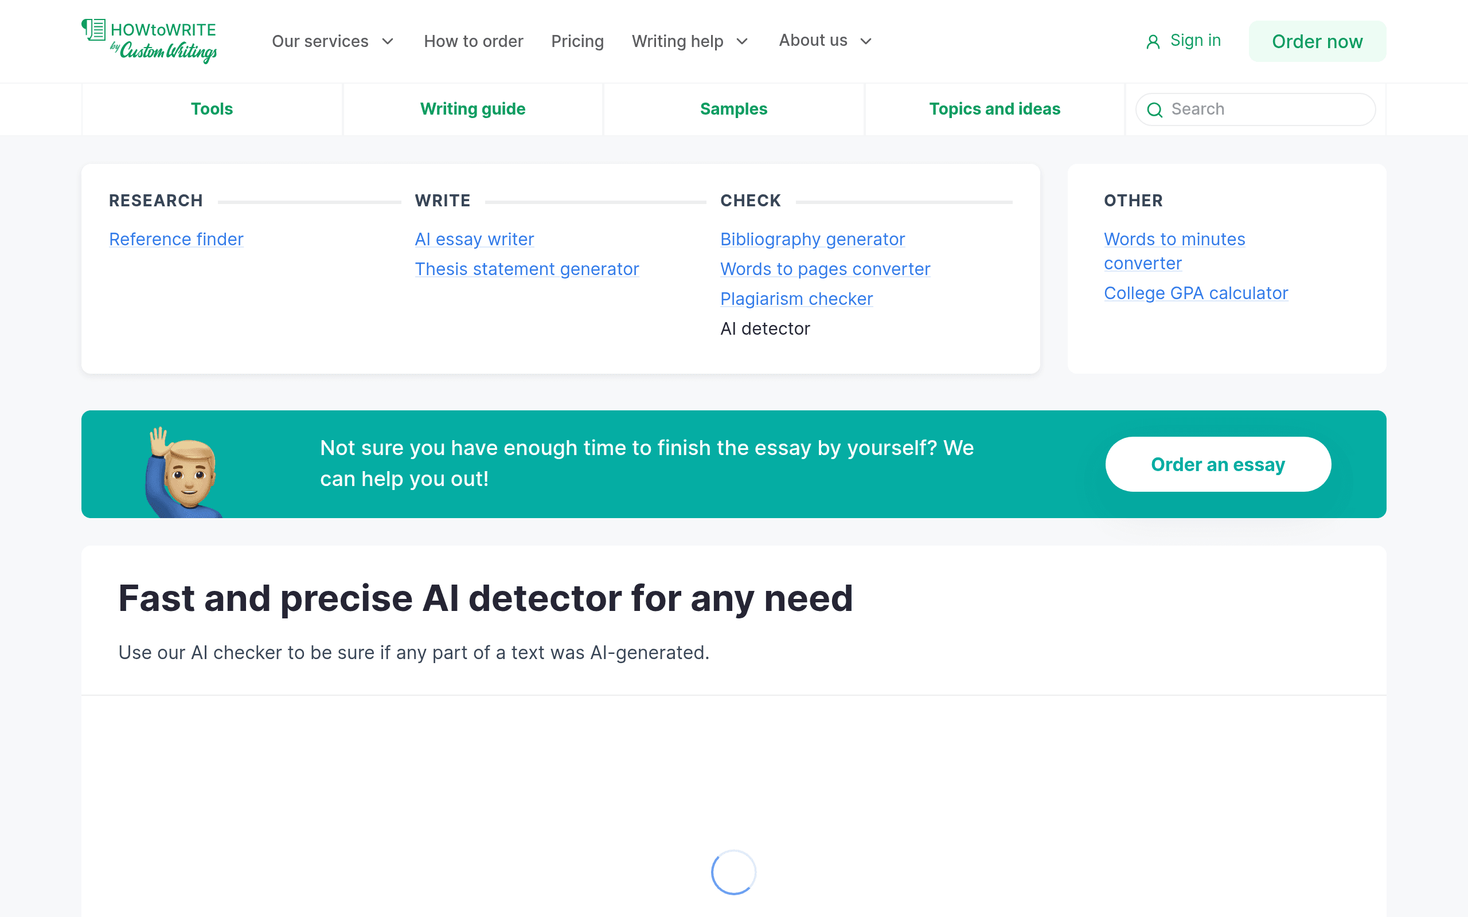Click the WRITE section heading
Image resolution: width=1468 pixels, height=917 pixels.
pos(443,201)
